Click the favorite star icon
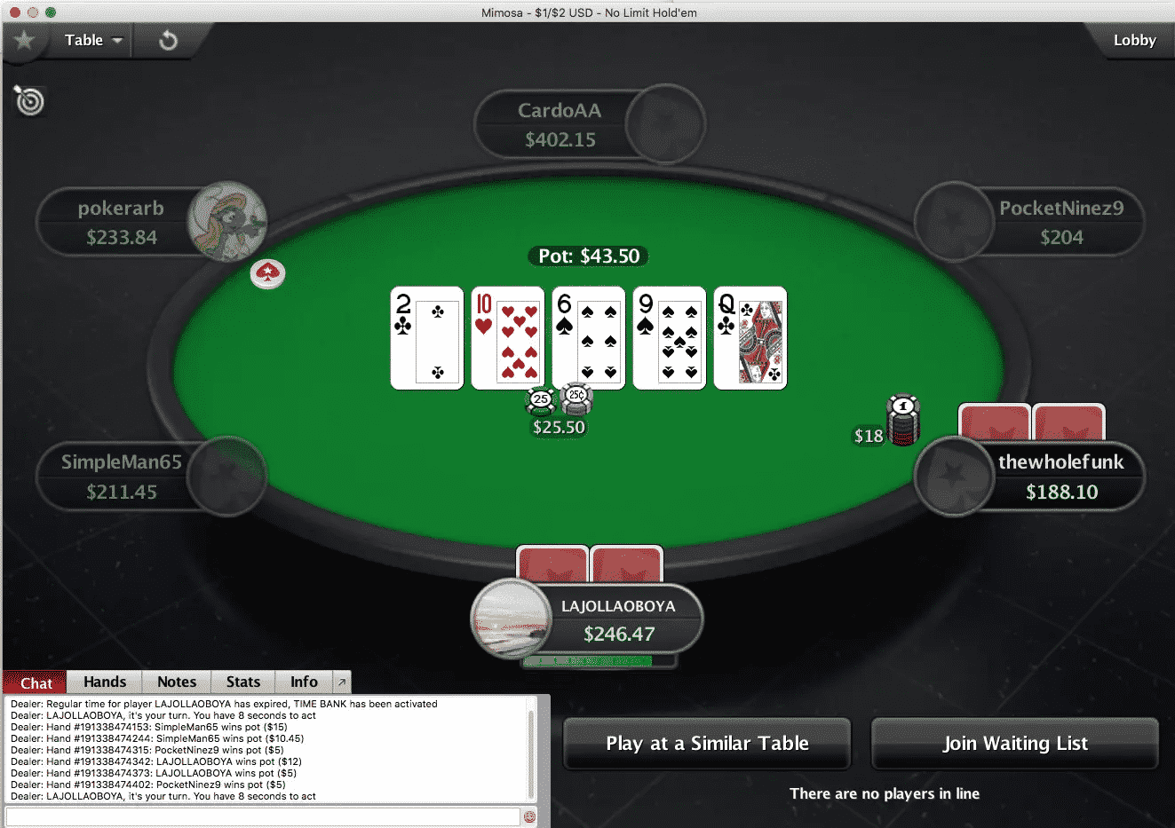The height and width of the screenshot is (828, 1175). [24, 40]
